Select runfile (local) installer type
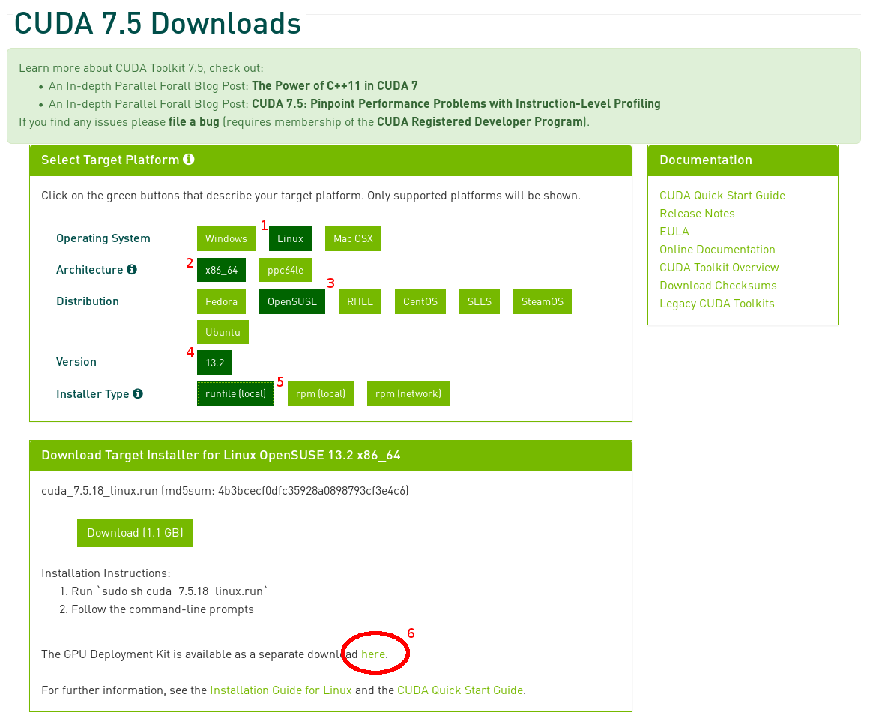This screenshot has width=870, height=712. [235, 394]
